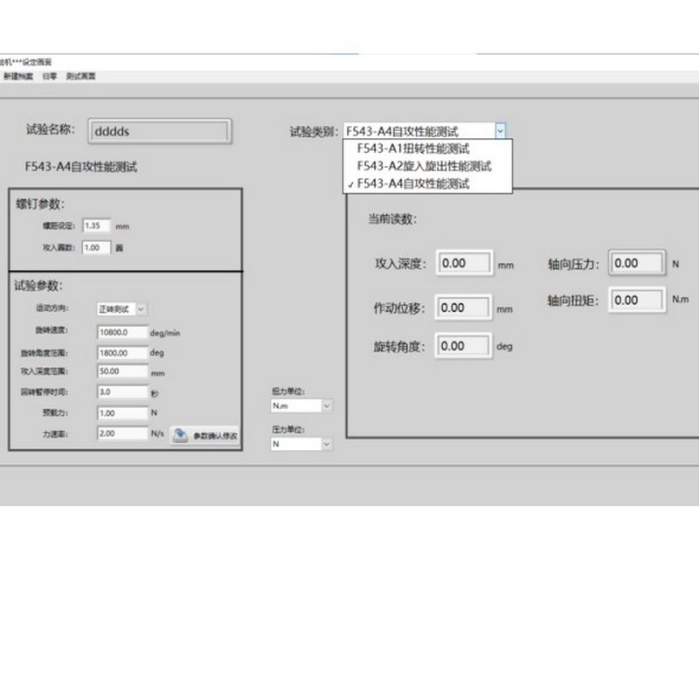Select checked F543-A4自攻性能测试 option
Screen dimensions: 699x699
point(413,183)
